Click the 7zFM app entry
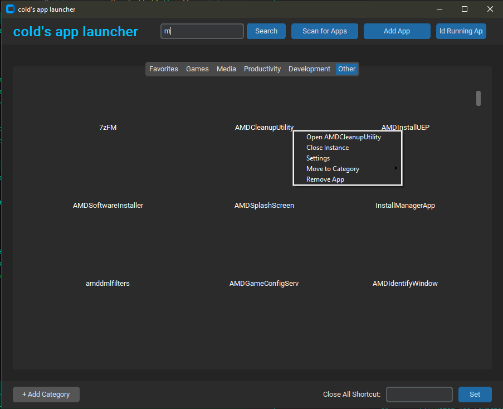Screen dimensions: 503x409 [x=108, y=128]
